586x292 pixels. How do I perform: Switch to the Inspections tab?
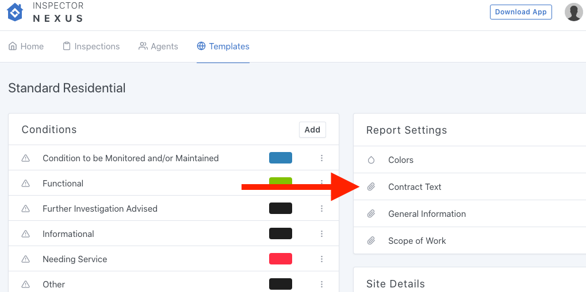click(x=91, y=46)
